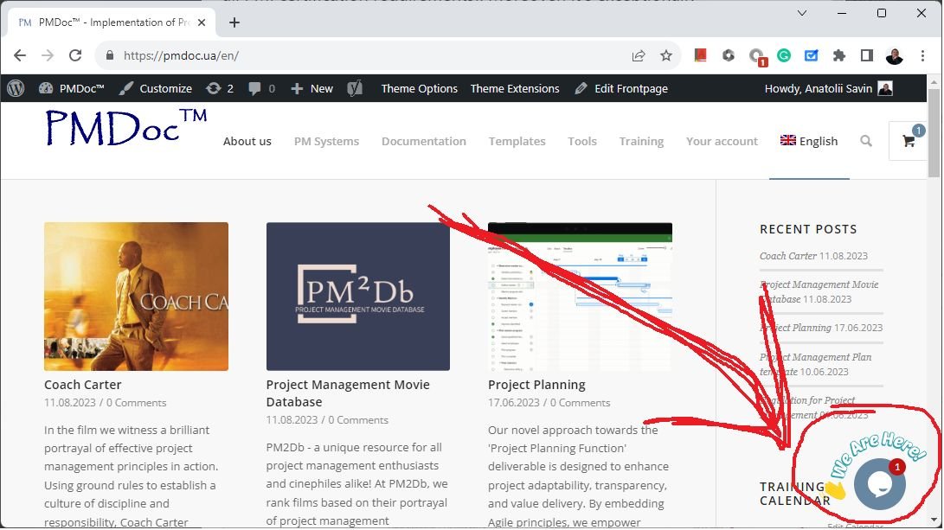View site info via padlock icon
This screenshot has width=944, height=530.
(x=110, y=55)
